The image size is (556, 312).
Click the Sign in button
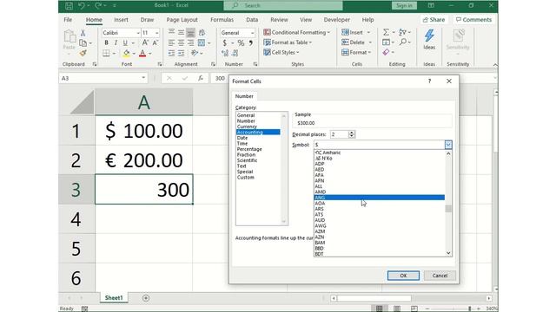(x=404, y=5)
